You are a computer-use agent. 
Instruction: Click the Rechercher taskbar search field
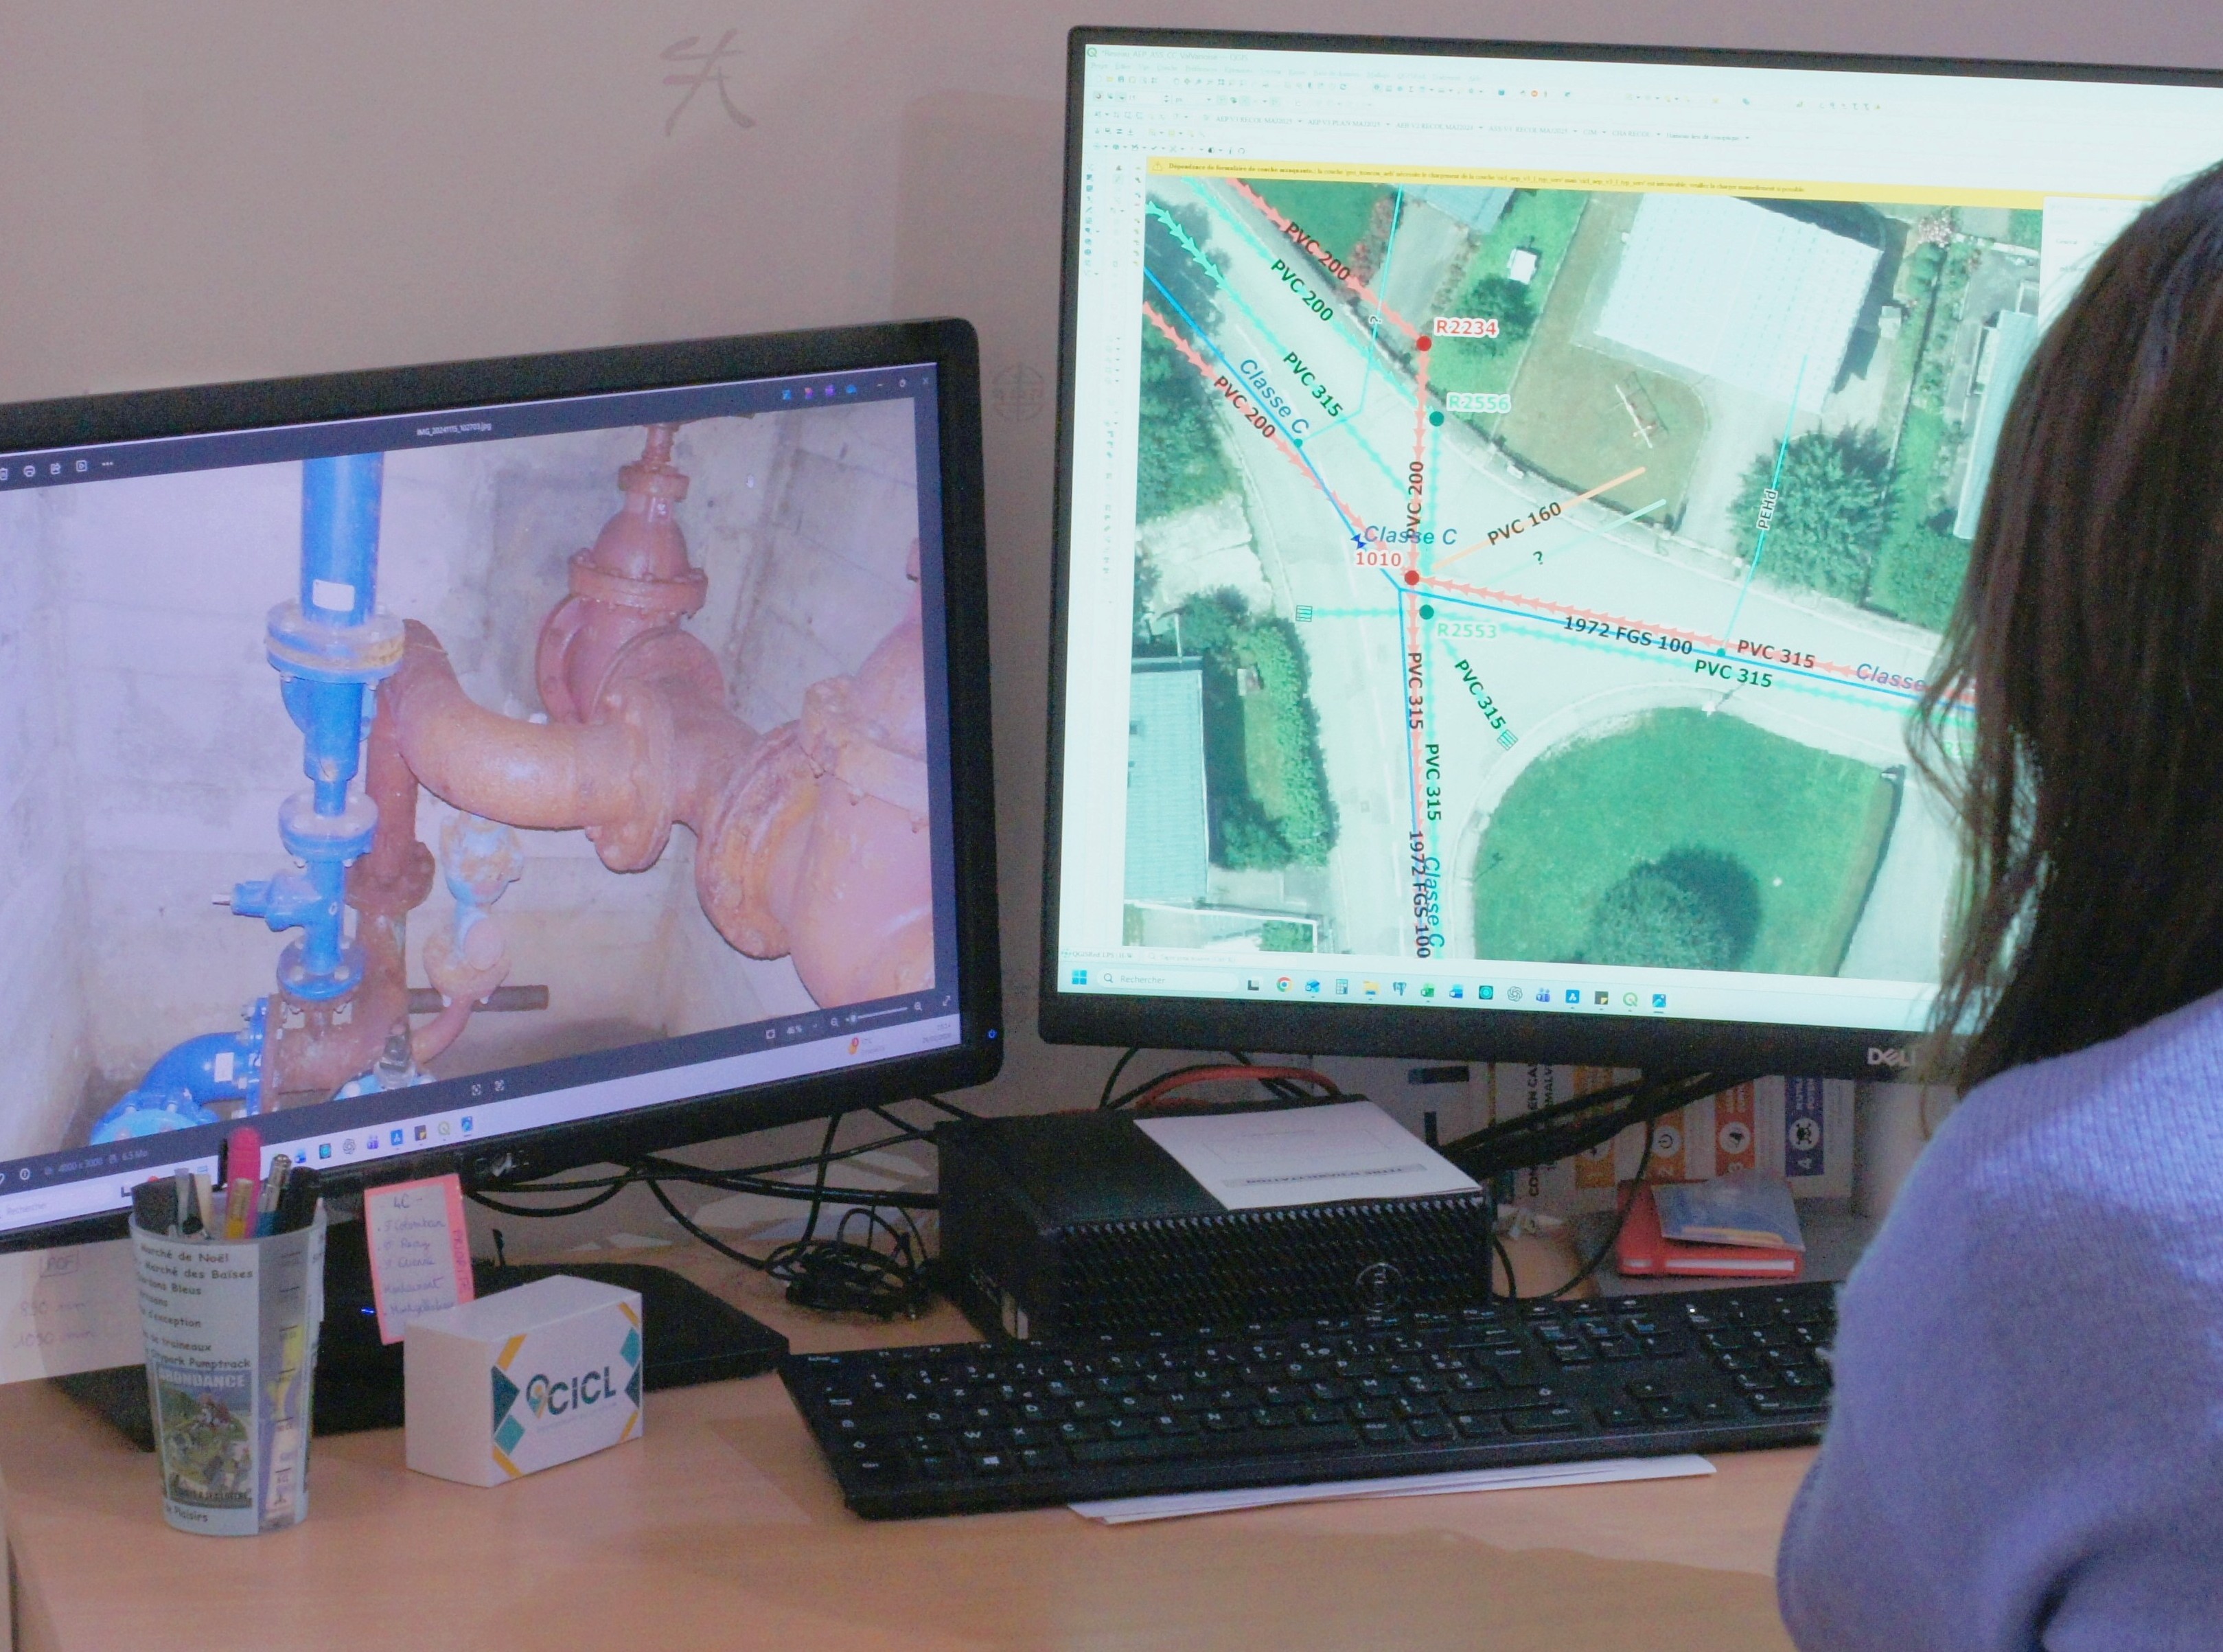point(1160,980)
